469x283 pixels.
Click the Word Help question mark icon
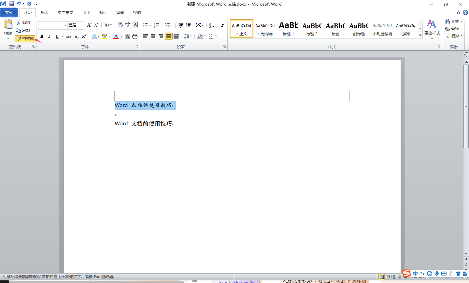pyautogui.click(x=465, y=12)
